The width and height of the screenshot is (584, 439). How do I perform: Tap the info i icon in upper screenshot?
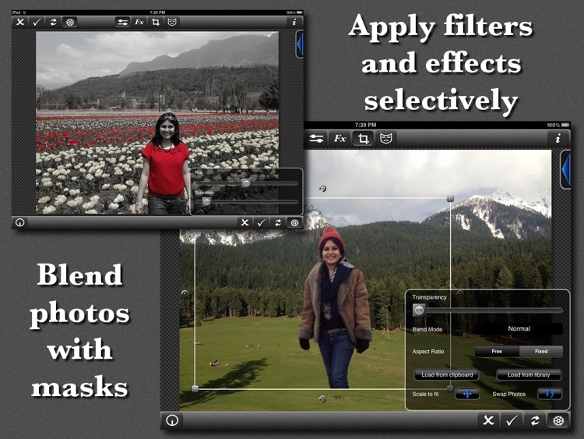pyautogui.click(x=294, y=23)
